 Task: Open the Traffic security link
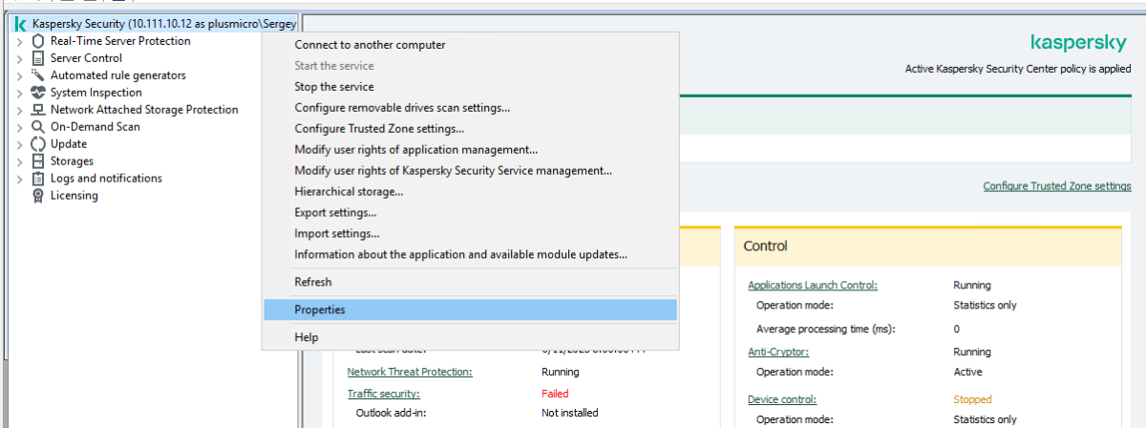pyautogui.click(x=383, y=394)
